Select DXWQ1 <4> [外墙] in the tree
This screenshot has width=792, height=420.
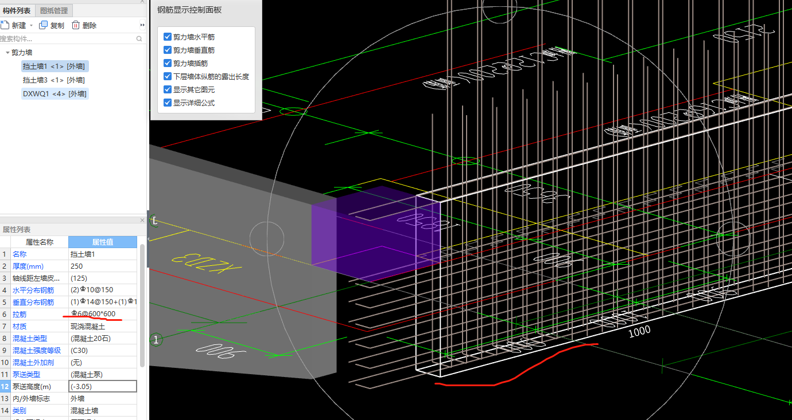(55, 93)
